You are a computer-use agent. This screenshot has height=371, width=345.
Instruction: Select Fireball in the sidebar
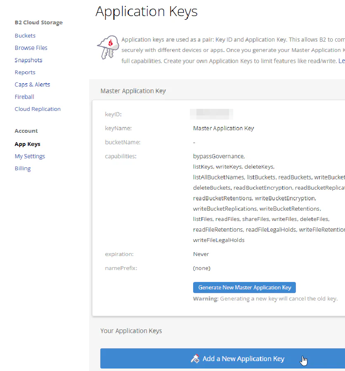click(x=24, y=97)
